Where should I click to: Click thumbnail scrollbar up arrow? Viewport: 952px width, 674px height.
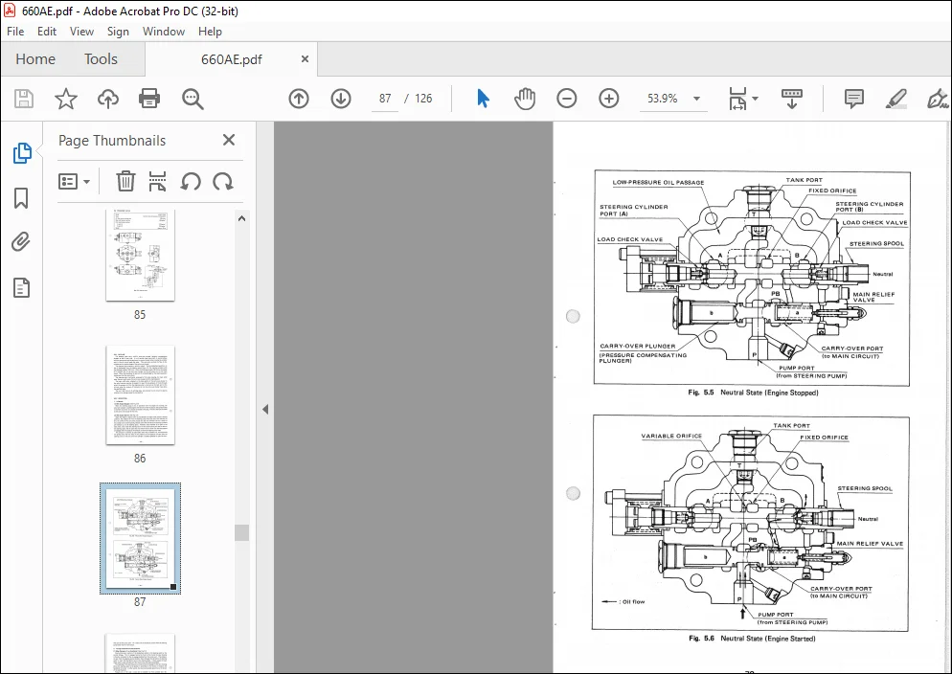click(x=241, y=218)
